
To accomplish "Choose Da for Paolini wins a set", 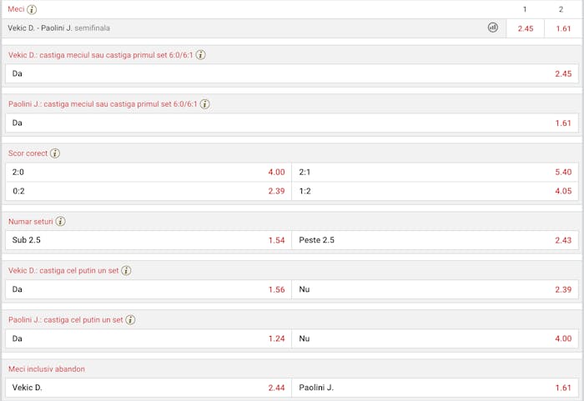I will (x=149, y=338).
